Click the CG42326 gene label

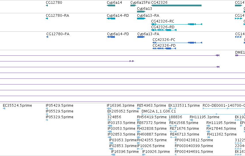(159, 3)
